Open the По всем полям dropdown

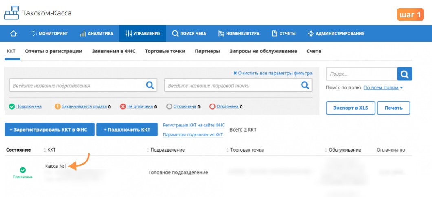pyautogui.click(x=383, y=88)
